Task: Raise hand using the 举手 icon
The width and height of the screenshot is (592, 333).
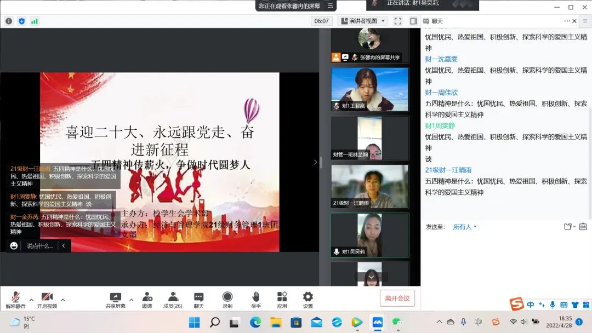Action: point(255,297)
